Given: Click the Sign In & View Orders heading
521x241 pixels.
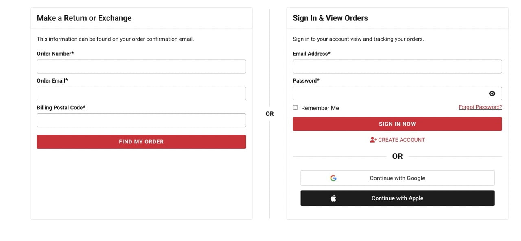Looking at the screenshot, I should tap(330, 18).
